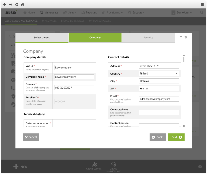Switch to the Security step tab
This screenshot has width=207, height=174.
tap(148, 38)
